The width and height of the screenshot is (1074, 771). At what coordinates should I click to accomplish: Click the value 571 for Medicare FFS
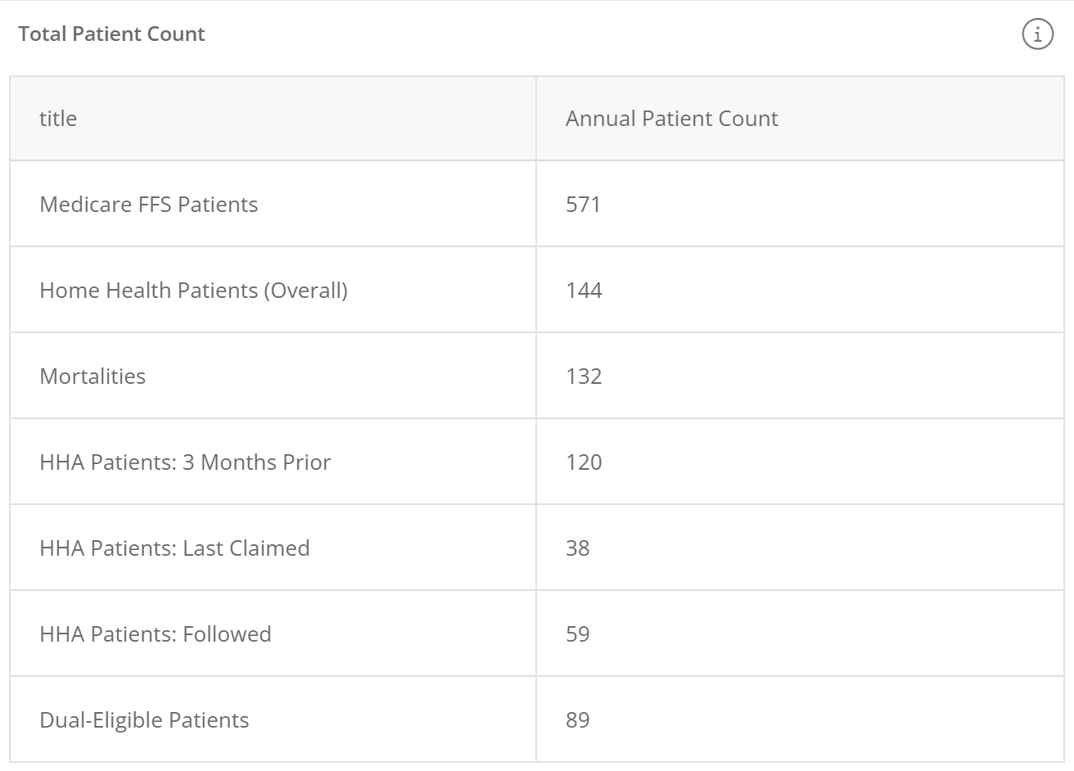pos(584,205)
